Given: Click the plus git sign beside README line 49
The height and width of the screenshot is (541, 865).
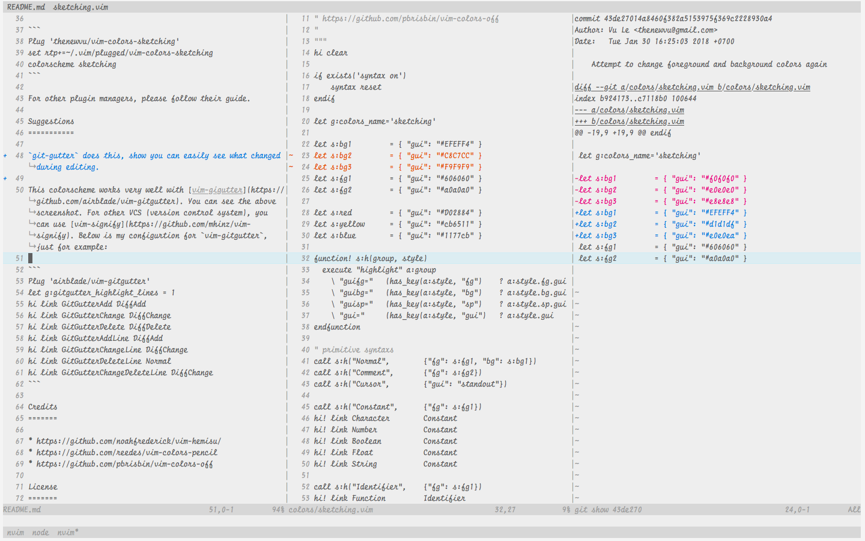Looking at the screenshot, I should click(5, 179).
